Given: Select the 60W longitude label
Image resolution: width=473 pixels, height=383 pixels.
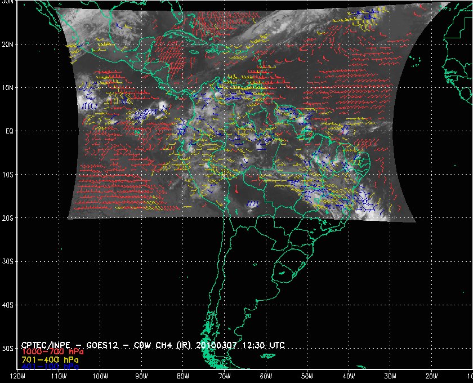Looking at the screenshot, I should tap(266, 376).
